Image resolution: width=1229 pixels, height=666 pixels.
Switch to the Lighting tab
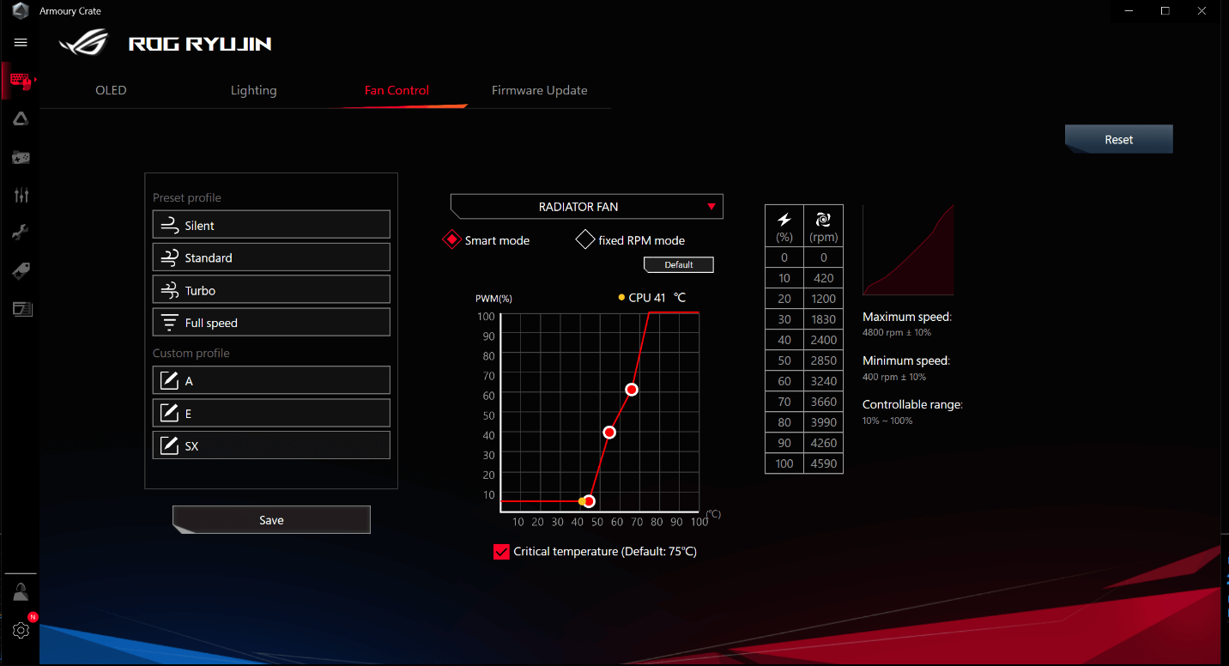click(253, 90)
